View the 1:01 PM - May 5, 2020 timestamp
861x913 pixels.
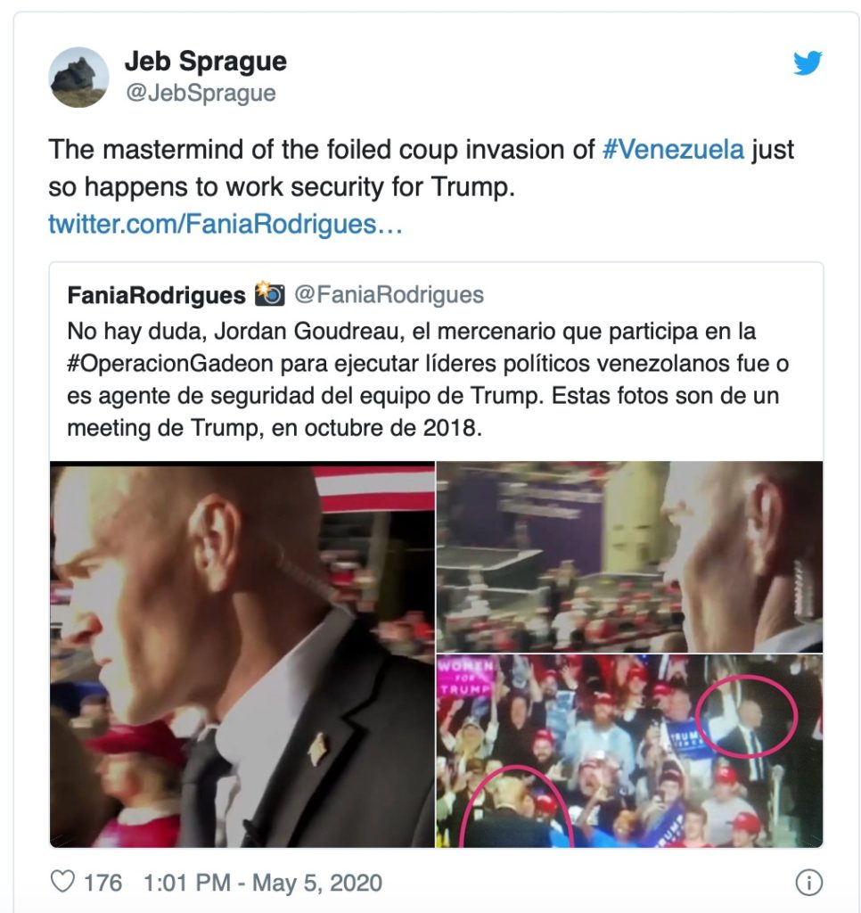[263, 883]
